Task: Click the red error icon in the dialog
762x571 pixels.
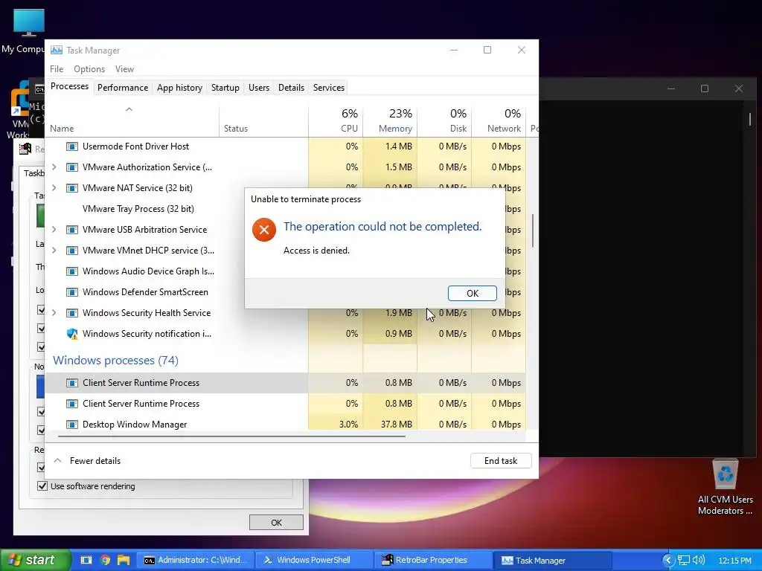Action: pyautogui.click(x=264, y=230)
